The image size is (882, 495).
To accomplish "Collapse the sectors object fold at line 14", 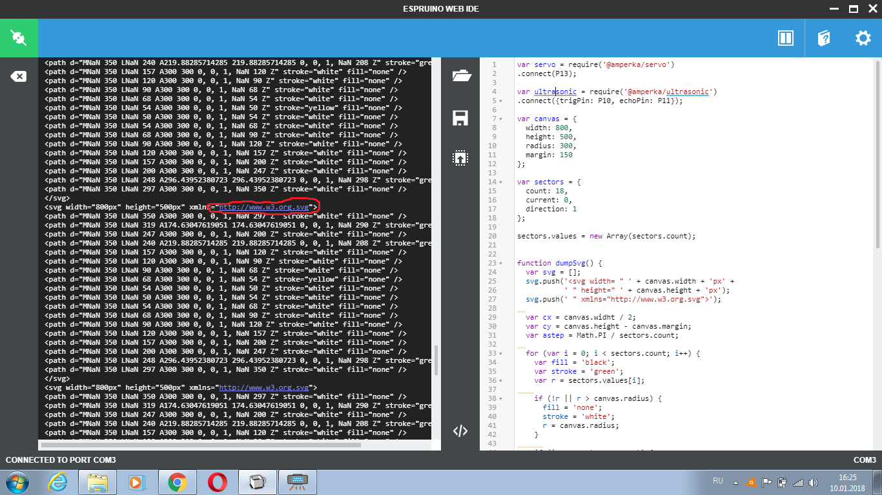I will point(500,182).
